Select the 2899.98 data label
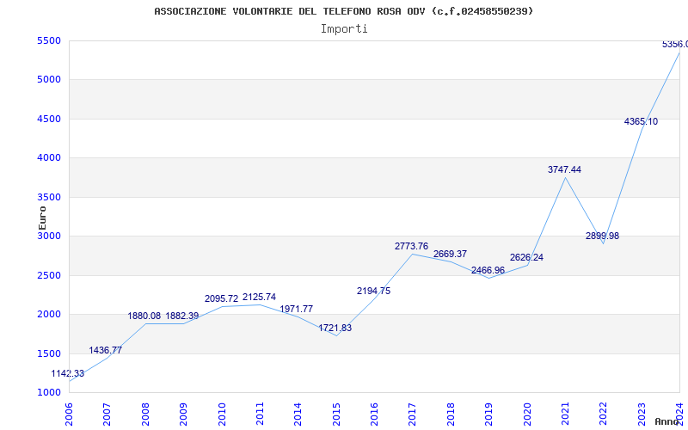The height and width of the screenshot is (430, 688). [x=603, y=236]
